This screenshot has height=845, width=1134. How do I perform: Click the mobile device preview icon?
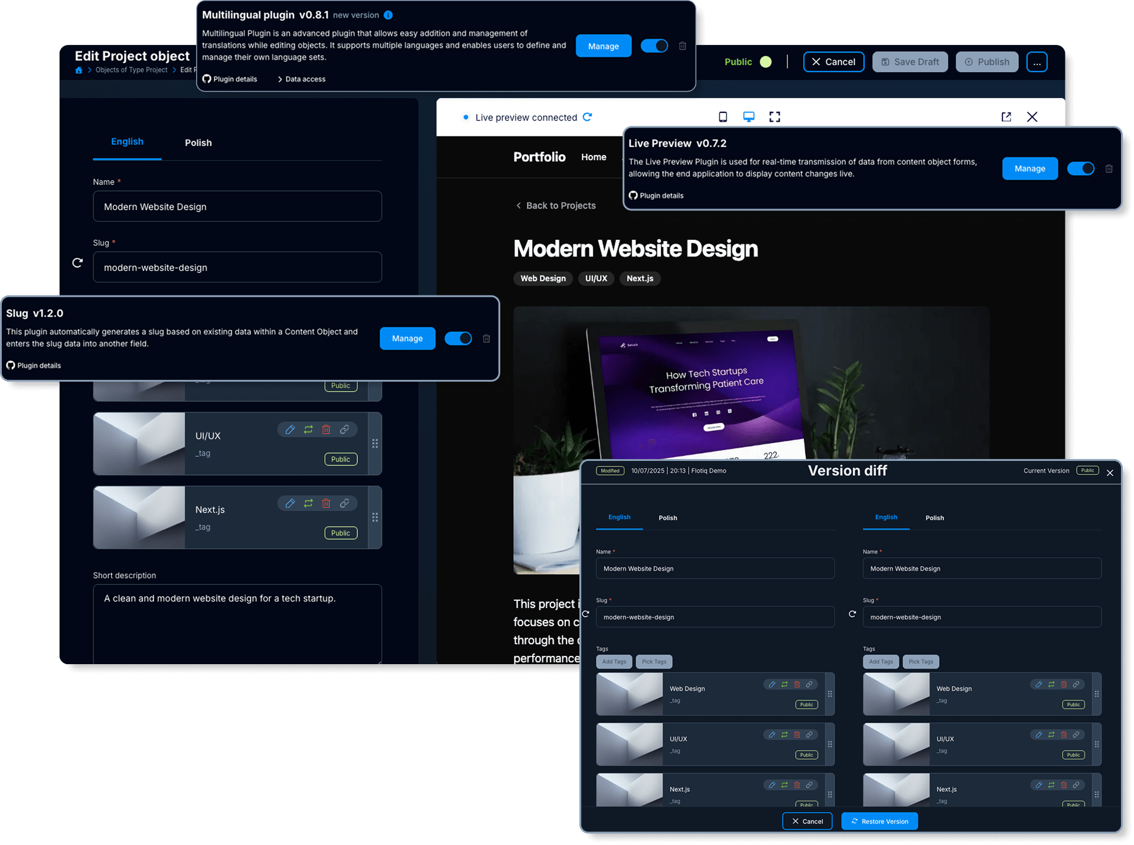coord(722,117)
